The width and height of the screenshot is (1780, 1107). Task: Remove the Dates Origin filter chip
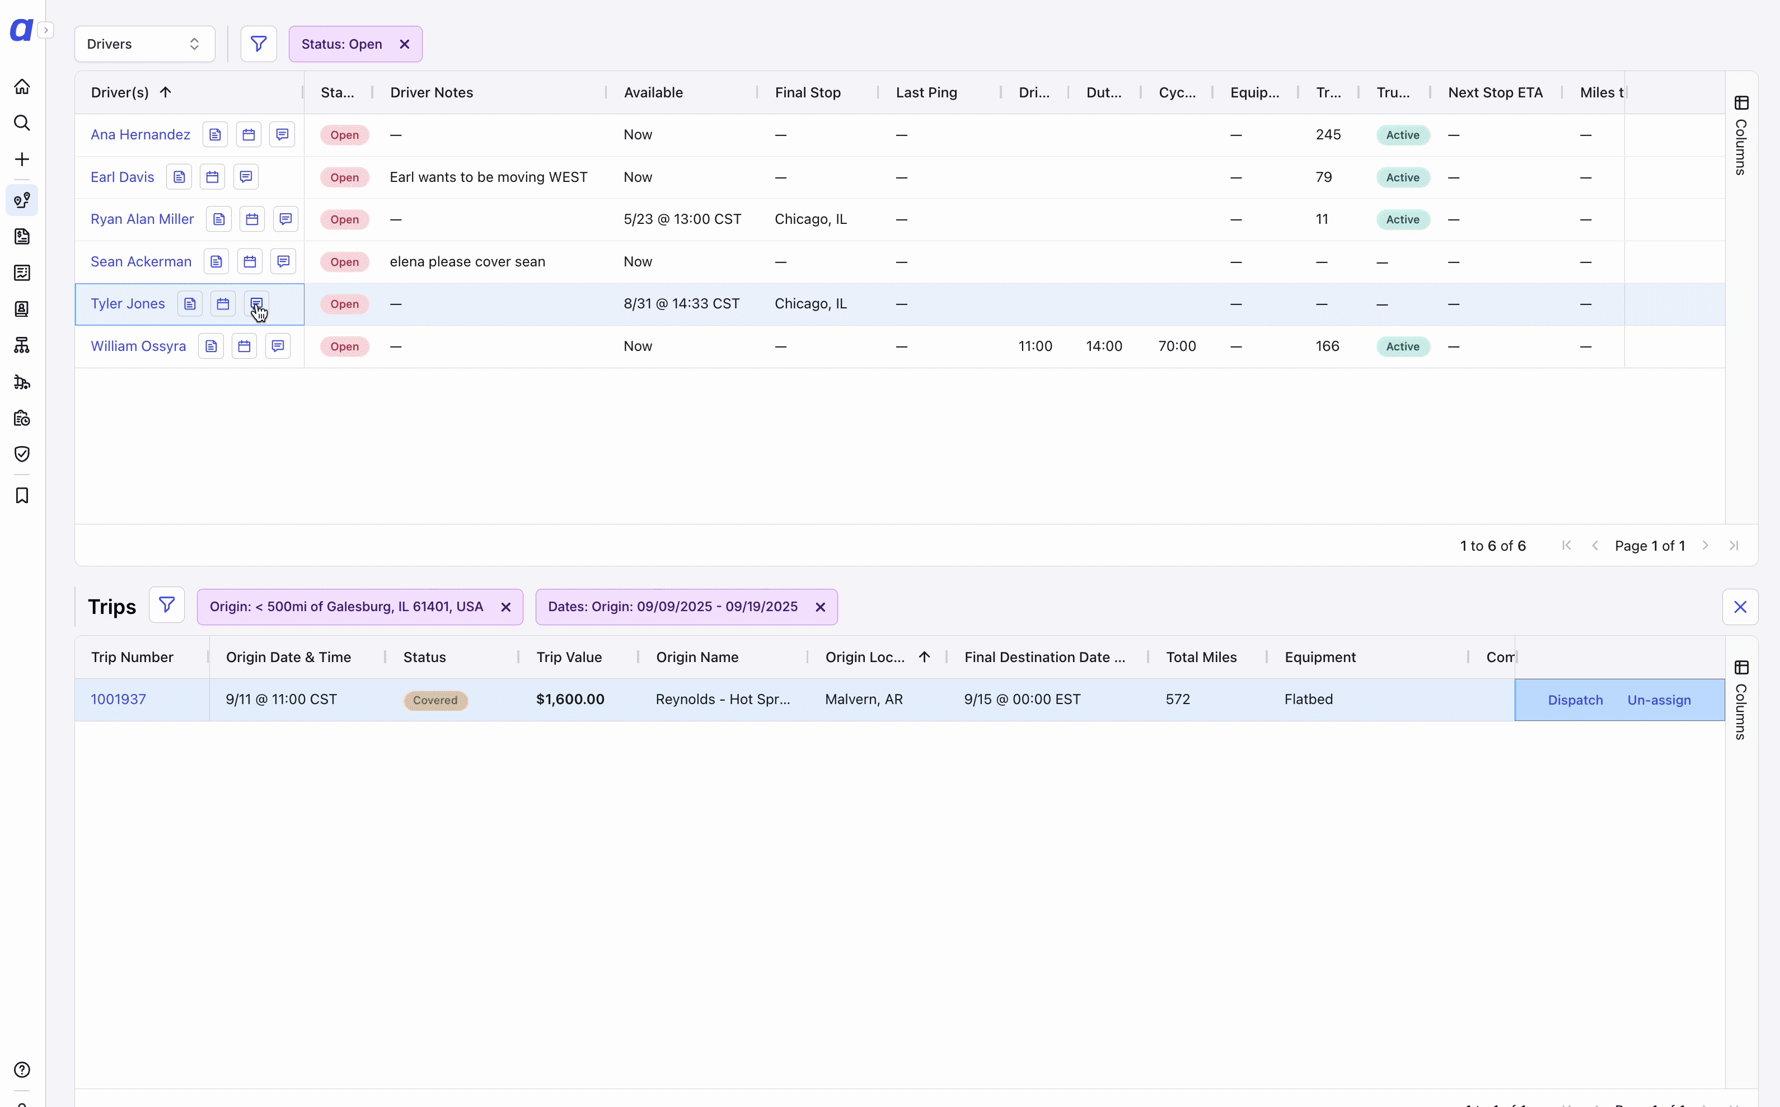point(820,607)
